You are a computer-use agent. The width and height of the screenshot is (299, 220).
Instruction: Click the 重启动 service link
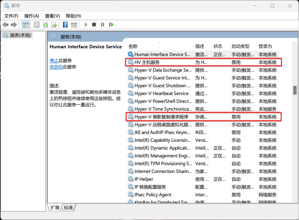coord(56,67)
